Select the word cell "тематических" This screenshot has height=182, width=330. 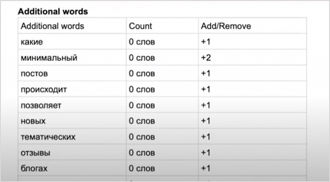[x=48, y=137]
